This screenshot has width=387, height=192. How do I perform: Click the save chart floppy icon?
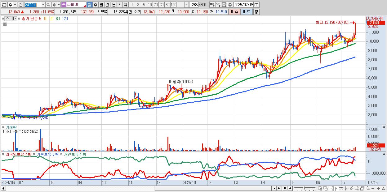coord(224,5)
